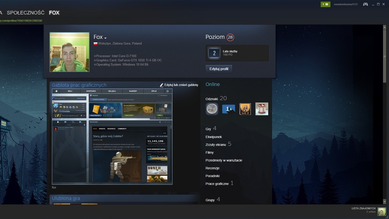Open the blue 1+ badge
Image resolution: width=389 pixels, height=219 pixels.
tap(228, 109)
